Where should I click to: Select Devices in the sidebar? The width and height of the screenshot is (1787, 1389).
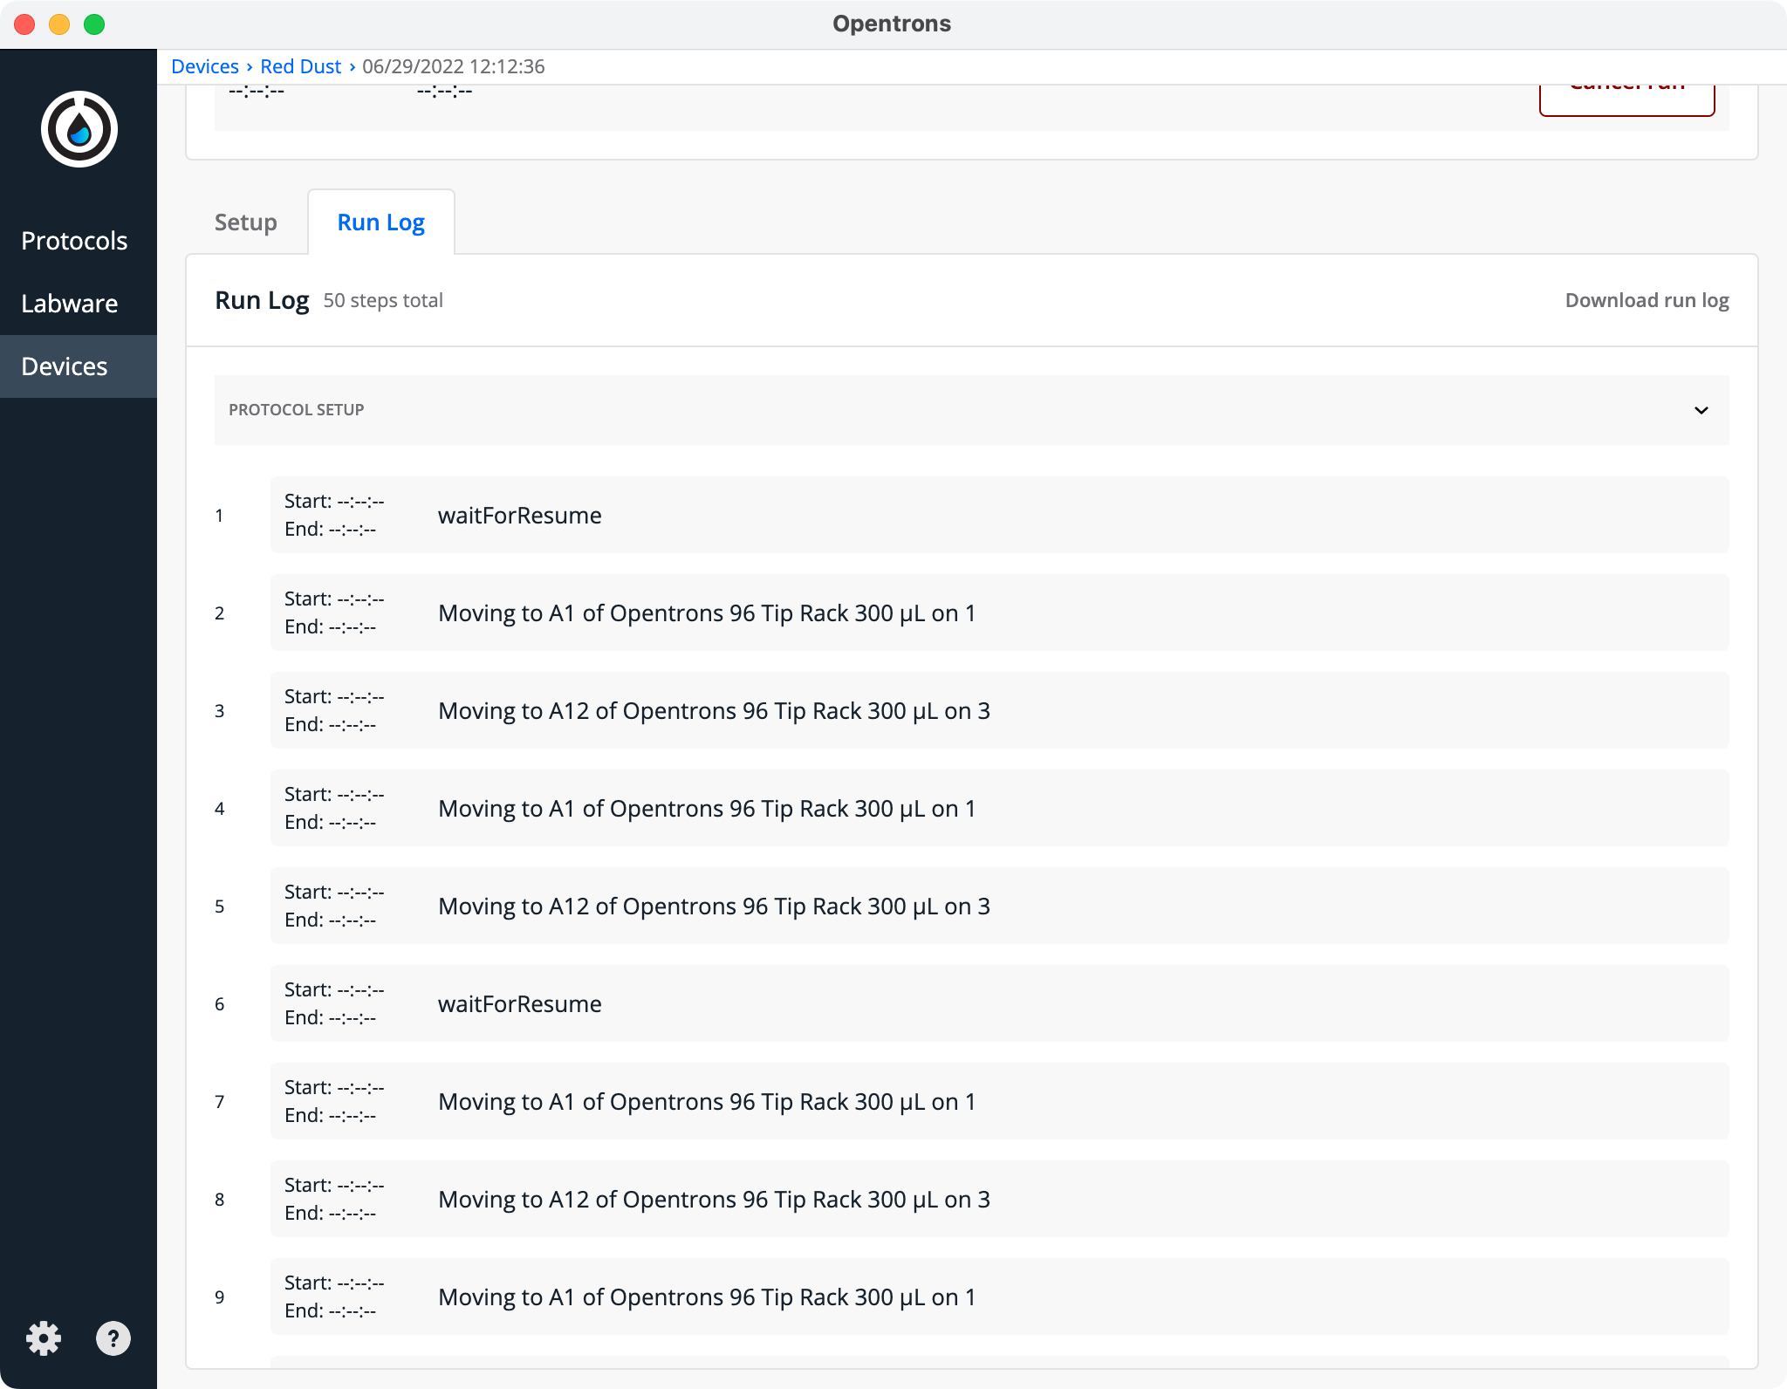(x=65, y=366)
